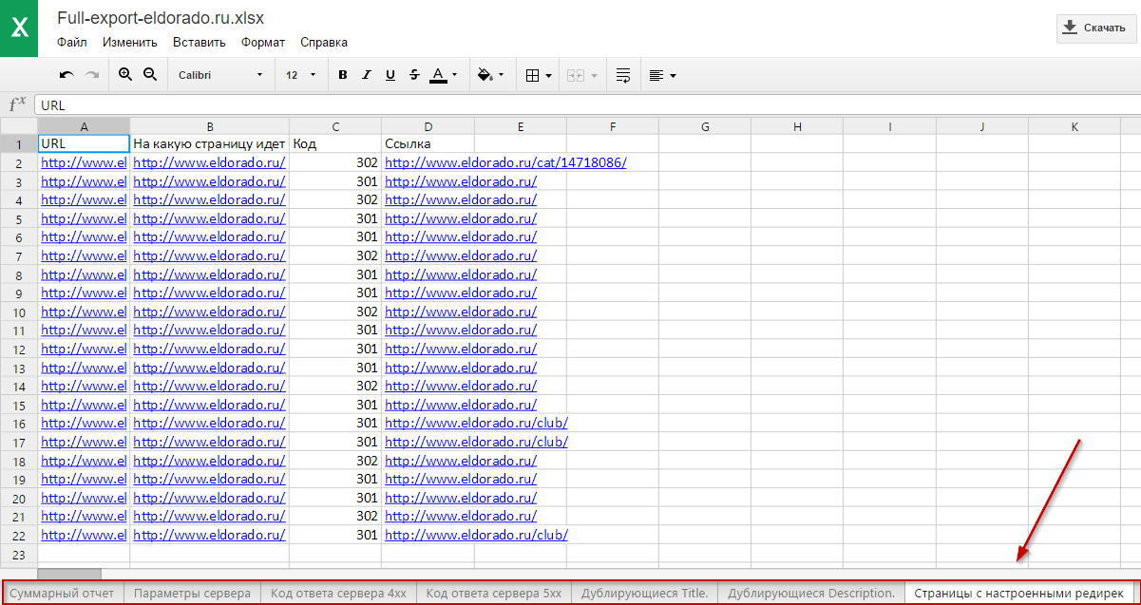Expand the merge cells dropdown arrow
The image size is (1141, 605).
click(x=595, y=75)
